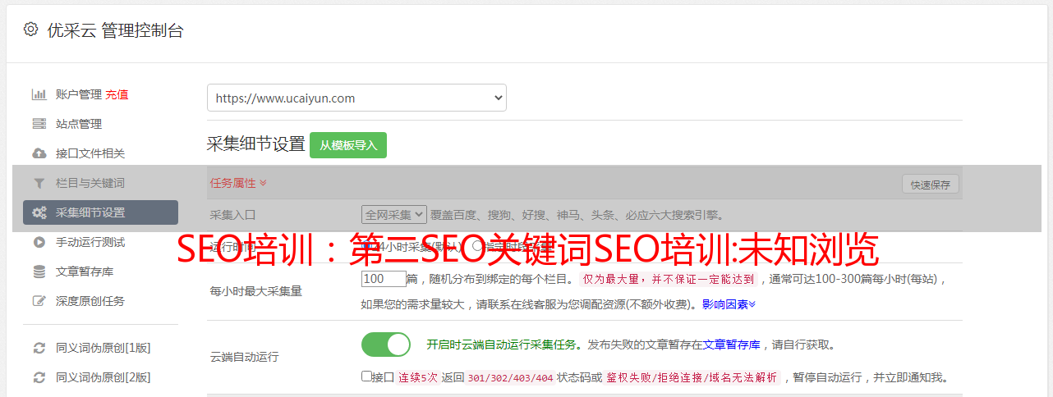Select the 24小时采集(默认) radio button

(x=366, y=245)
